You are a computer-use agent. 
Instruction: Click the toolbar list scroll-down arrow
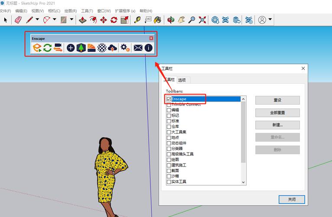[x=243, y=182]
